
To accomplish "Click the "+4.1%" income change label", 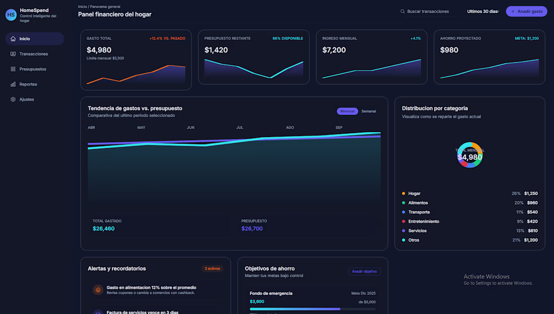I will coord(415,38).
